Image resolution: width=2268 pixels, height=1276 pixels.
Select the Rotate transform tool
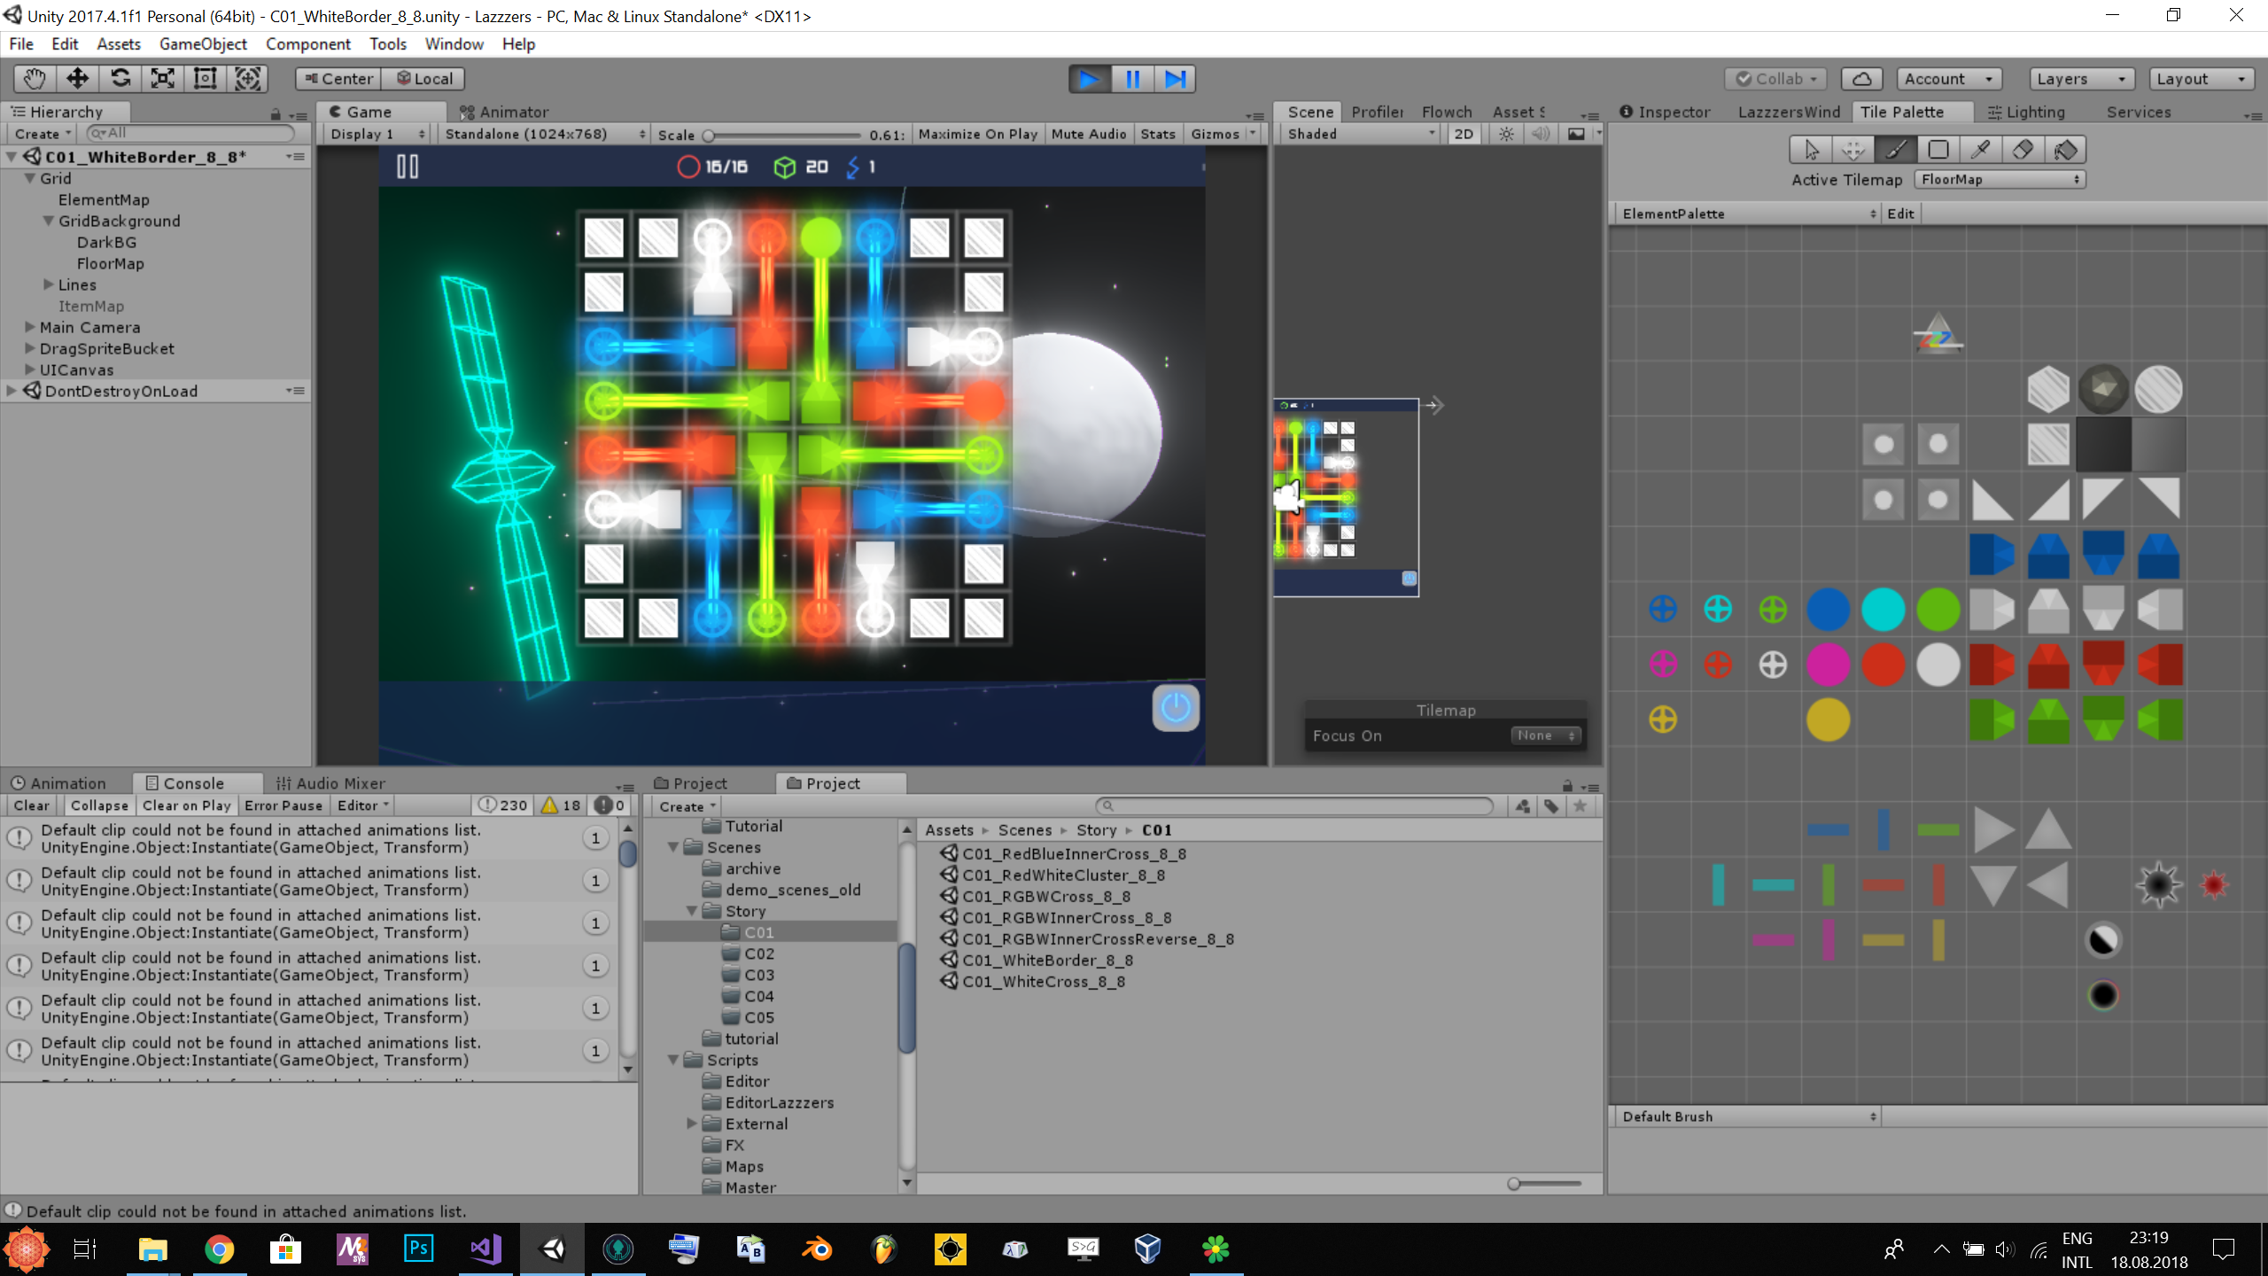120,79
